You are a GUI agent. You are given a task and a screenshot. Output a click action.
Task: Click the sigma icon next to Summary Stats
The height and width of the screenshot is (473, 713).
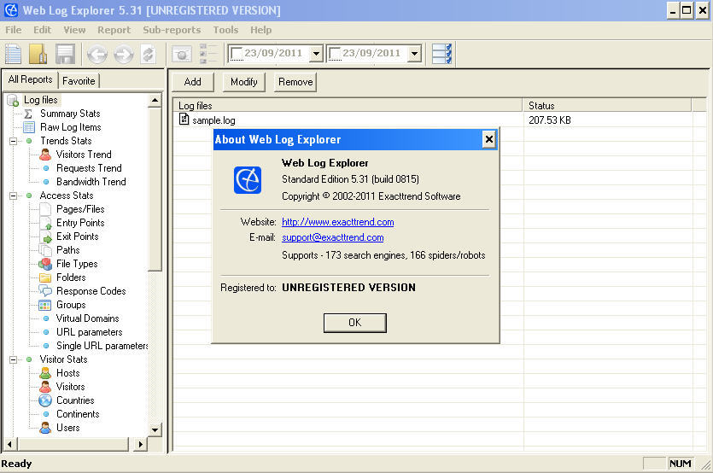coord(28,114)
